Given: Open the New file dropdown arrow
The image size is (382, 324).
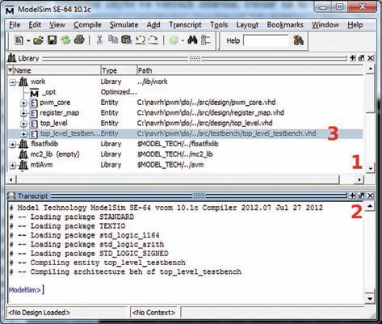Looking at the screenshot, I should coord(28,41).
